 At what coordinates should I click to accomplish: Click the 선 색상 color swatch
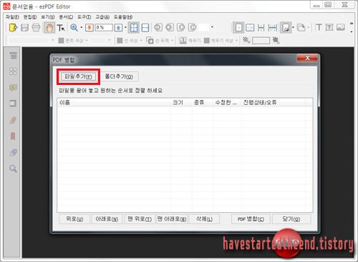pos(120,41)
